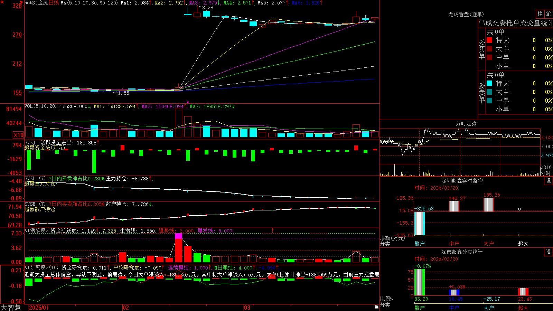Image resolution: width=553 pixels, height=311 pixels.
Task: Click the 龙虎看盘(逐单) panel title
Action: 466,14
